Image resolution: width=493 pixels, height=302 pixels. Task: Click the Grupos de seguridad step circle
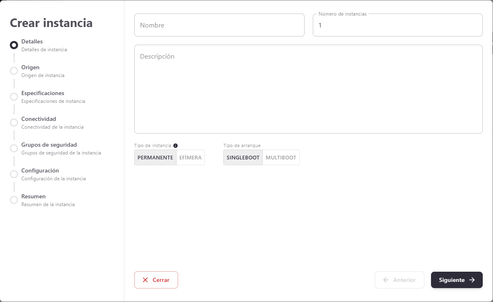(14, 148)
